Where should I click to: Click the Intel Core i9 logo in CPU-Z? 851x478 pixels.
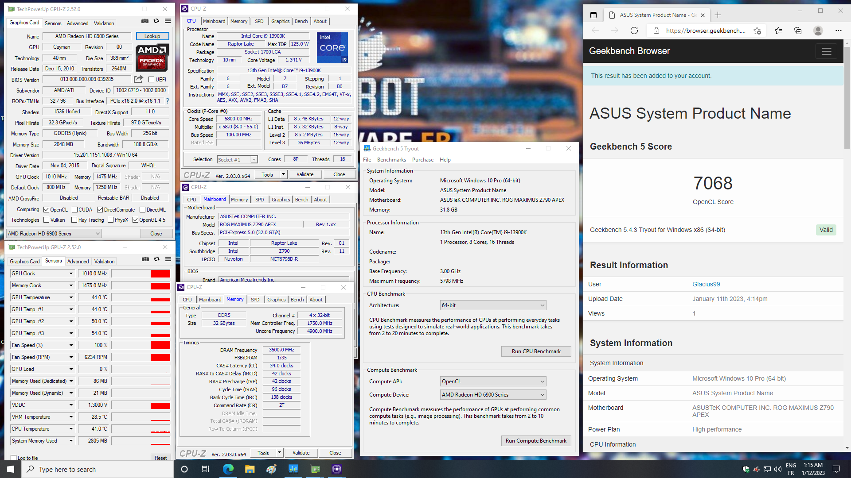click(332, 47)
